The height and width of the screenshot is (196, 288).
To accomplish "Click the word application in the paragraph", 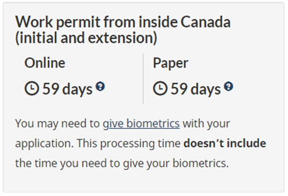I will click(x=45, y=144).
